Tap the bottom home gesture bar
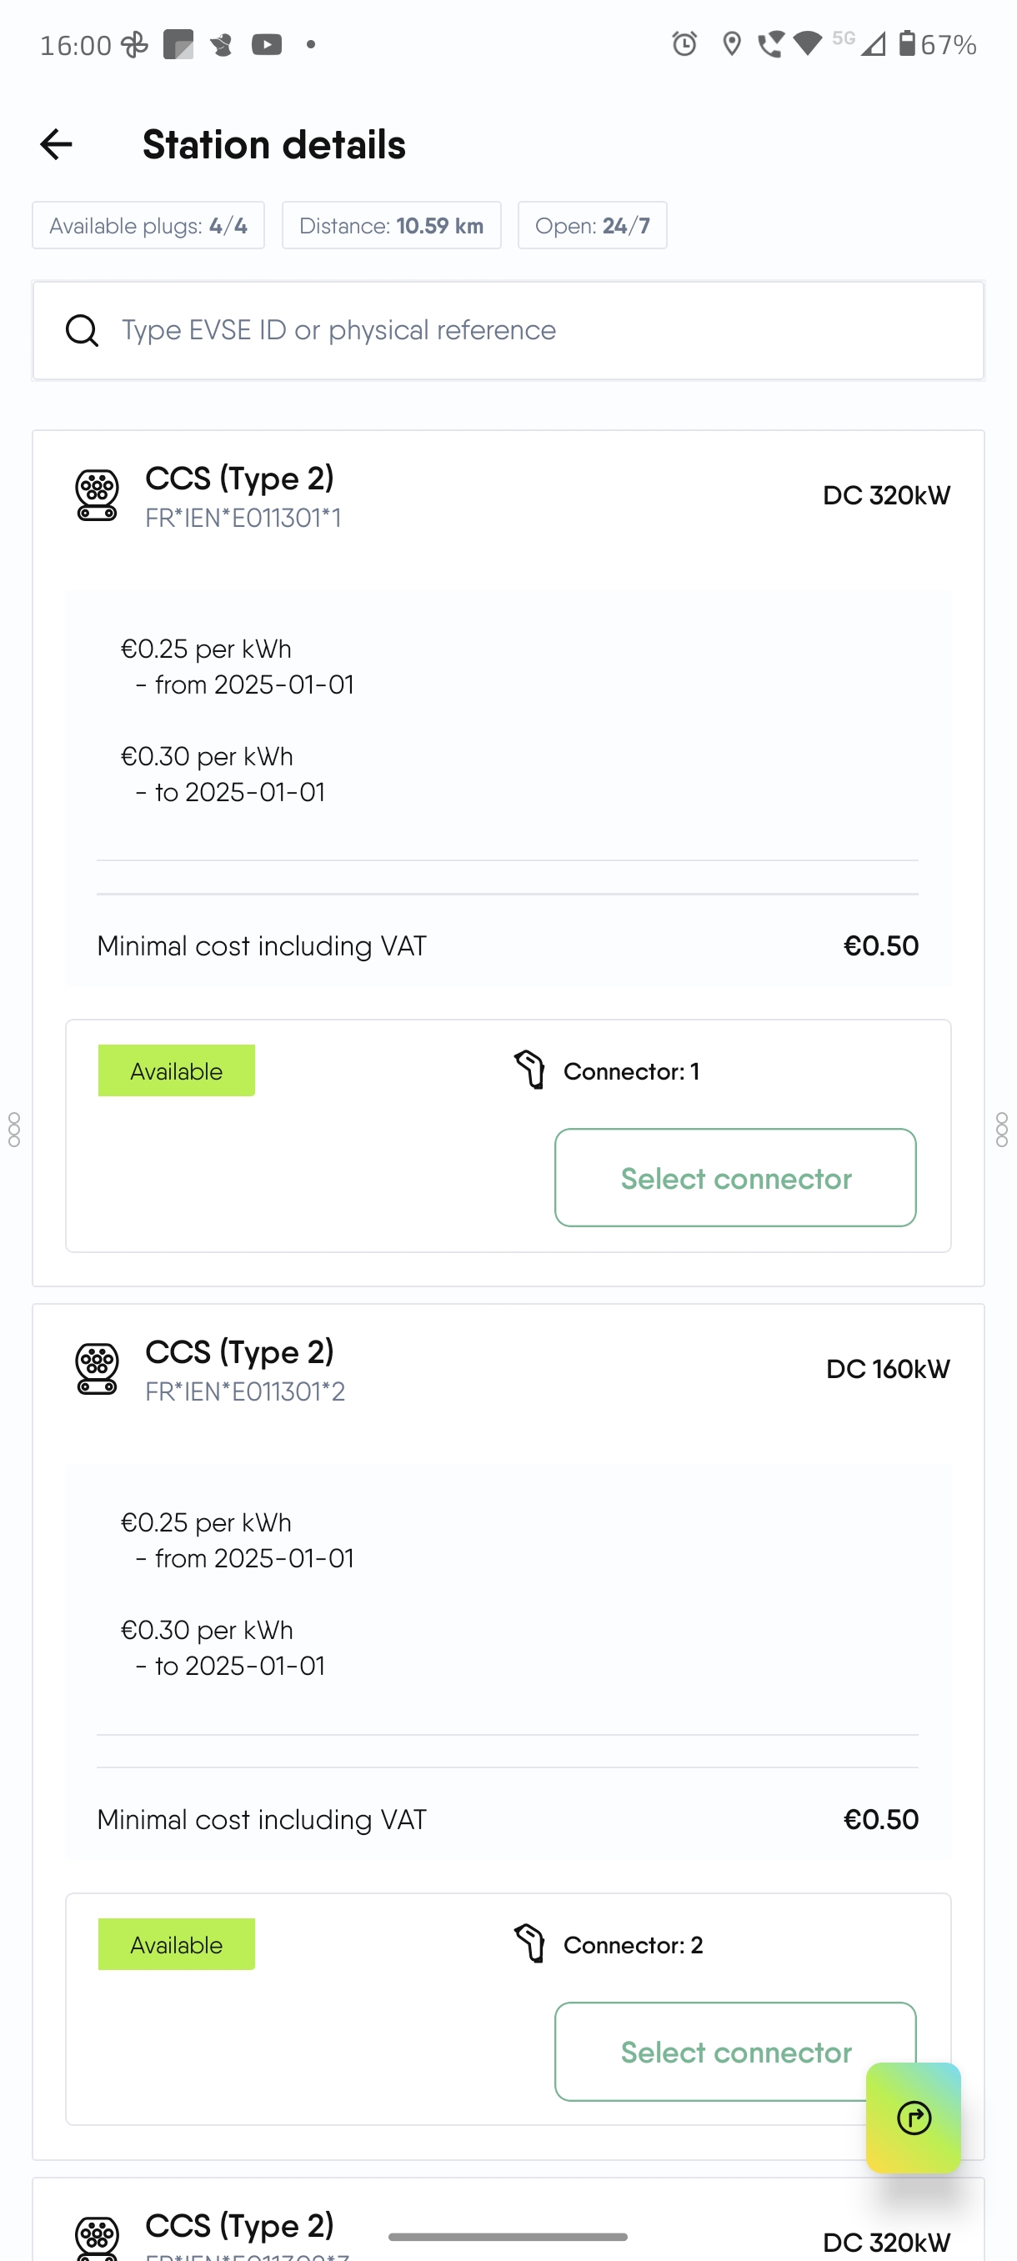This screenshot has width=1017, height=2261. pyautogui.click(x=508, y=2237)
